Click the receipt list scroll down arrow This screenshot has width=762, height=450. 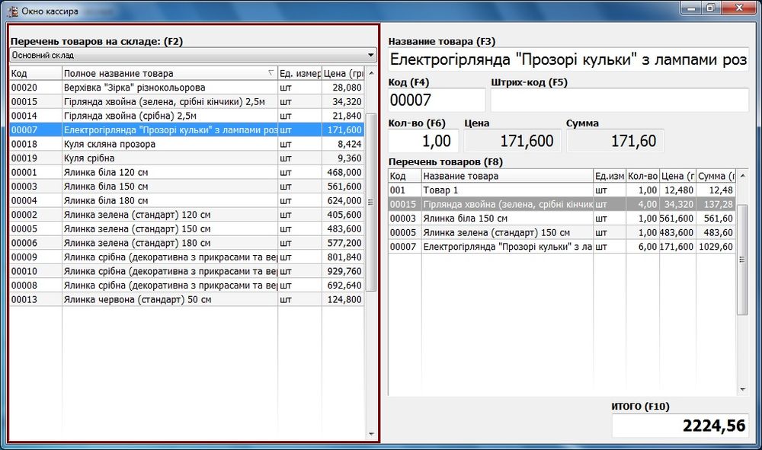742,389
